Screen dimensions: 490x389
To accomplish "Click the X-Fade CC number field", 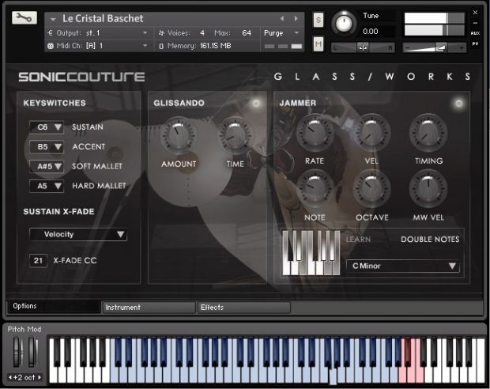I will (x=38, y=260).
